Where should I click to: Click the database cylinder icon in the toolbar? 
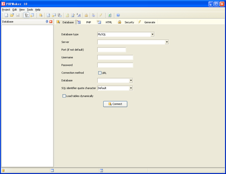click(41, 15)
